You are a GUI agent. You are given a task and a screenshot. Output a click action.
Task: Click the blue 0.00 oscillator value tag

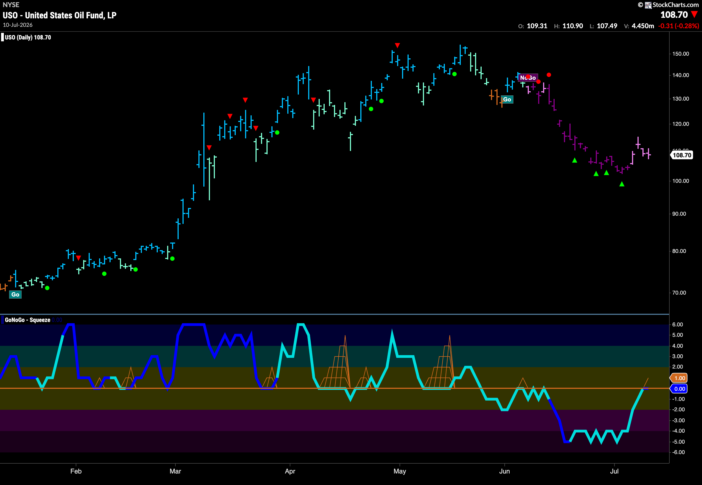[679, 389]
